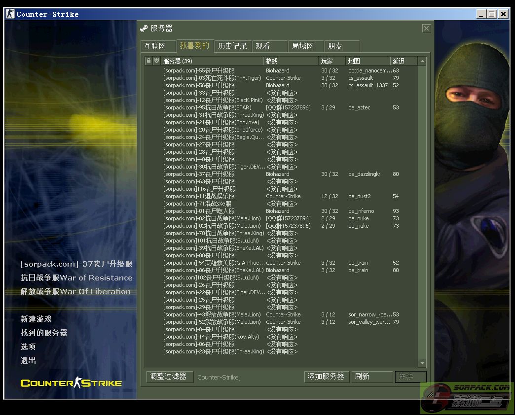Screen dimensions: 515x415
Task: Open the 局域网 tab
Action: [306, 46]
